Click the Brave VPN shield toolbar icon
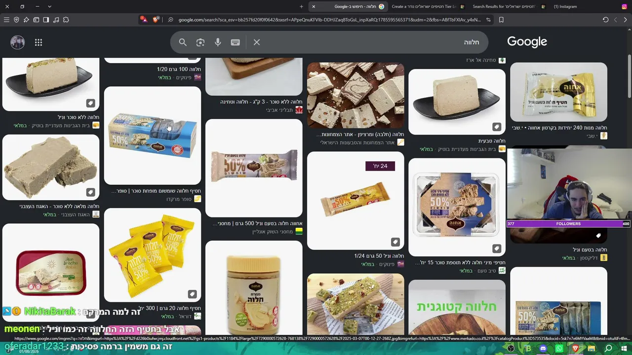The image size is (632, 355). tap(16, 20)
